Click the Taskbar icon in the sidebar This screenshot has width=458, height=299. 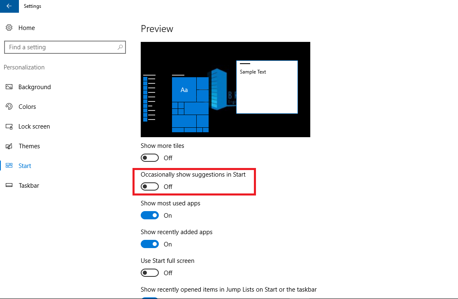pos(9,185)
